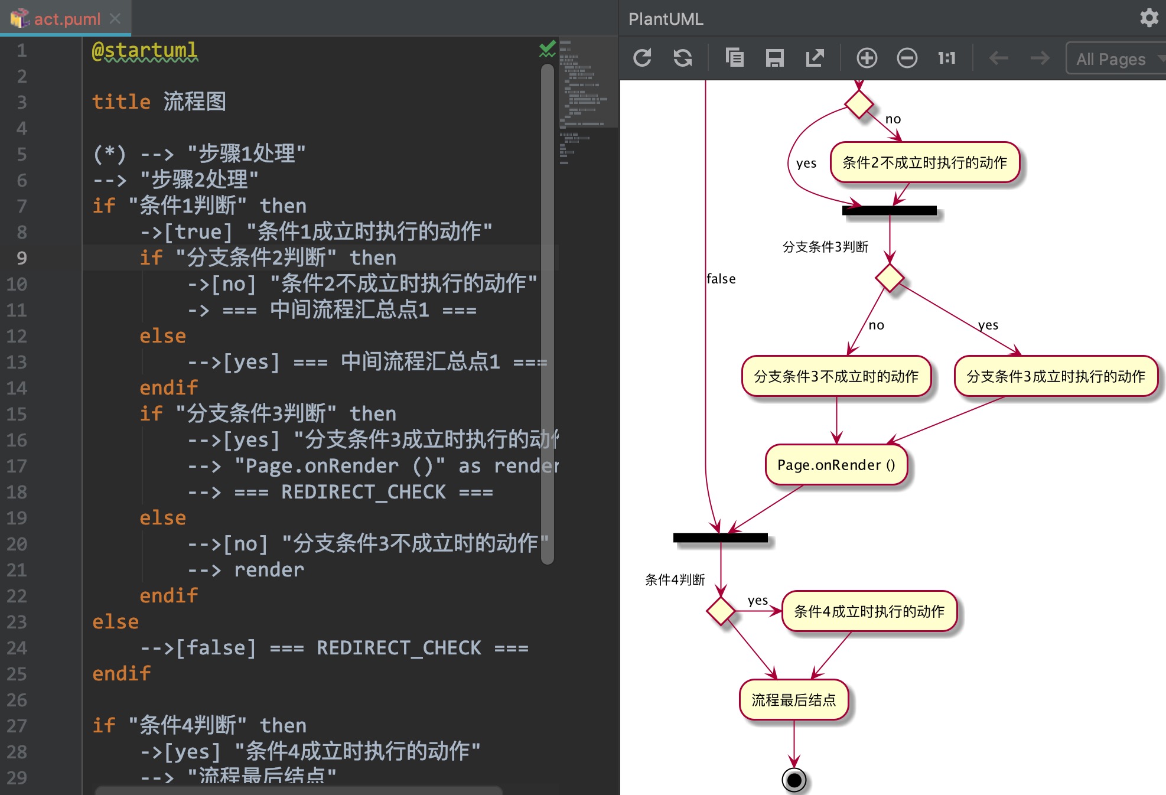Zoom out of the diagram preview
The height and width of the screenshot is (795, 1166).
click(907, 58)
